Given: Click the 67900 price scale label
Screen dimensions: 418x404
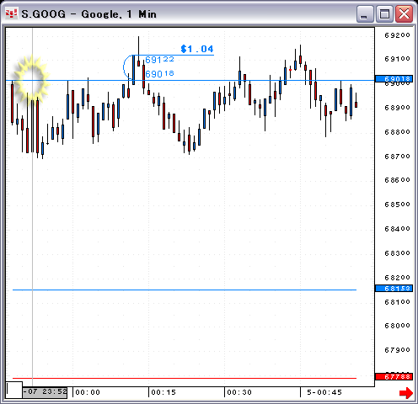Looking at the screenshot, I should [397, 350].
